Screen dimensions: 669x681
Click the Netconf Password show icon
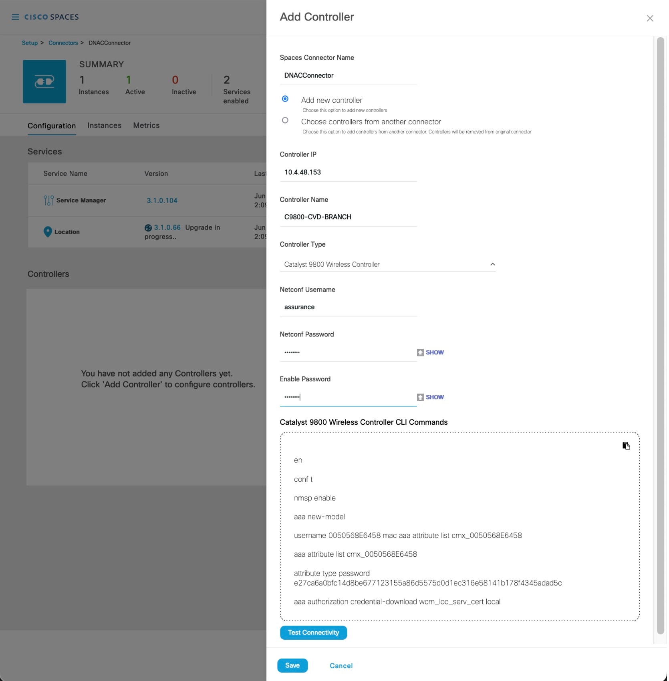pyautogui.click(x=420, y=353)
